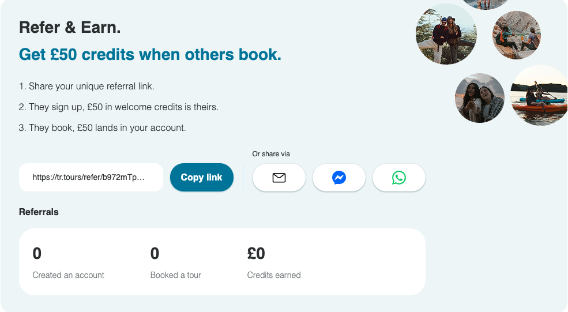The width and height of the screenshot is (568, 312).
Task: Click the Or share via label
Action: pyautogui.click(x=271, y=154)
